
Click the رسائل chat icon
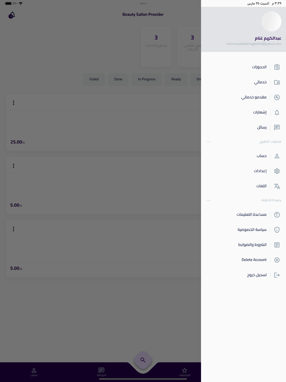click(277, 128)
